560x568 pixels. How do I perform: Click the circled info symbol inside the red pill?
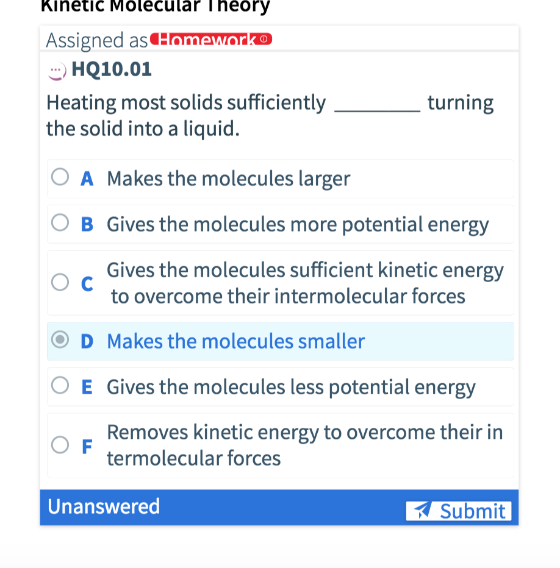264,39
